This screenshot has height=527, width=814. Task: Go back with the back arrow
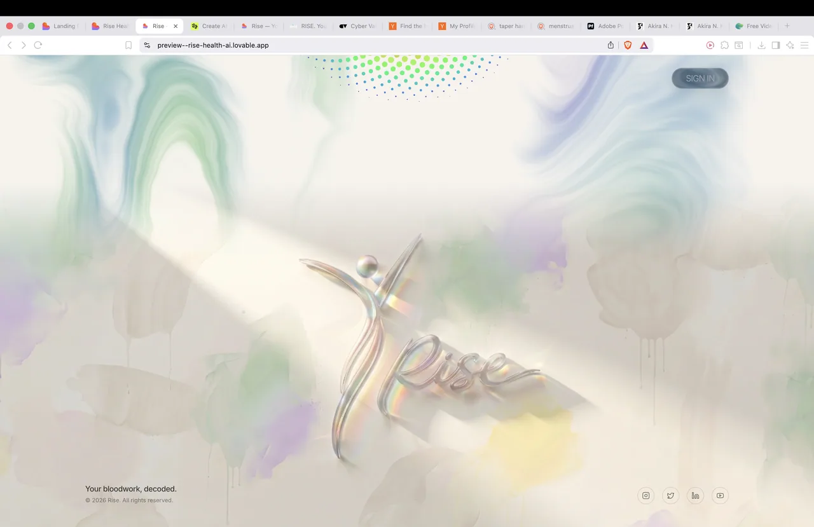pos(10,45)
